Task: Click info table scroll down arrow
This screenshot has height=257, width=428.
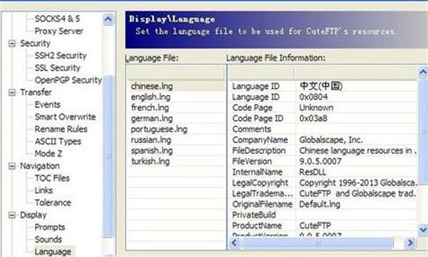Action: 423,229
